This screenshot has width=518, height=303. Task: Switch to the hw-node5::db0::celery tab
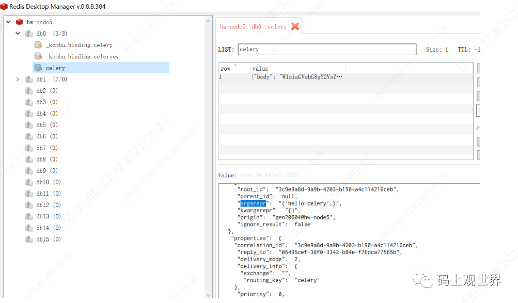coord(253,27)
